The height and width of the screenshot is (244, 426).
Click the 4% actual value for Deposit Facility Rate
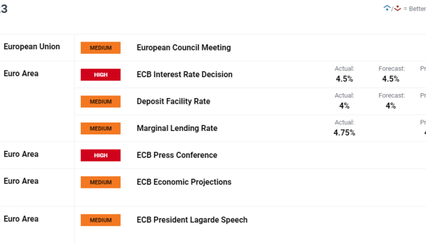[344, 106]
